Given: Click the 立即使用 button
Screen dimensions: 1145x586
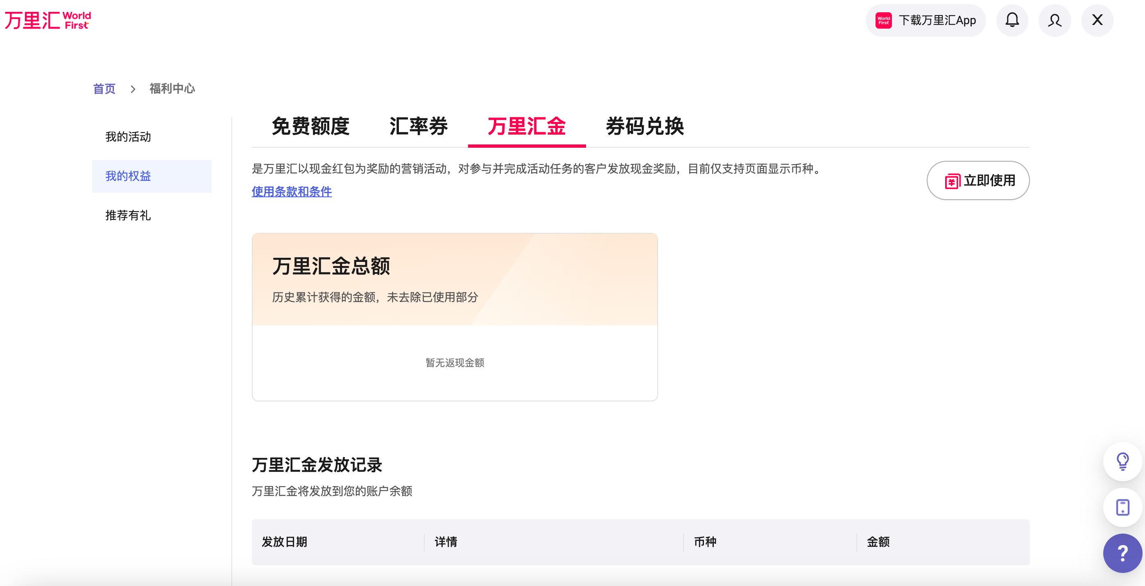Looking at the screenshot, I should tap(978, 180).
